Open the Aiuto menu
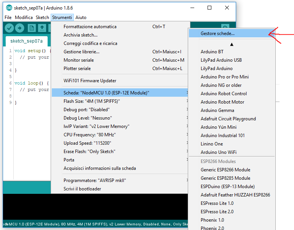 tap(81, 18)
